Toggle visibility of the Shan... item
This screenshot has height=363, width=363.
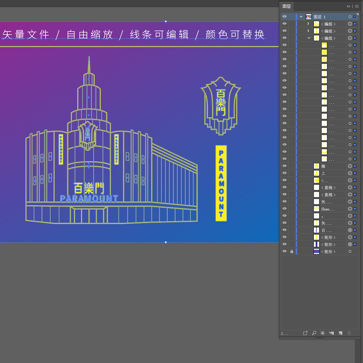[x=284, y=209]
